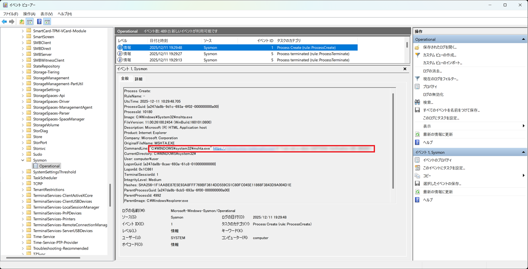Click the Help question-mark toolbar icon
Screen dimensions: 528x269
39,21
